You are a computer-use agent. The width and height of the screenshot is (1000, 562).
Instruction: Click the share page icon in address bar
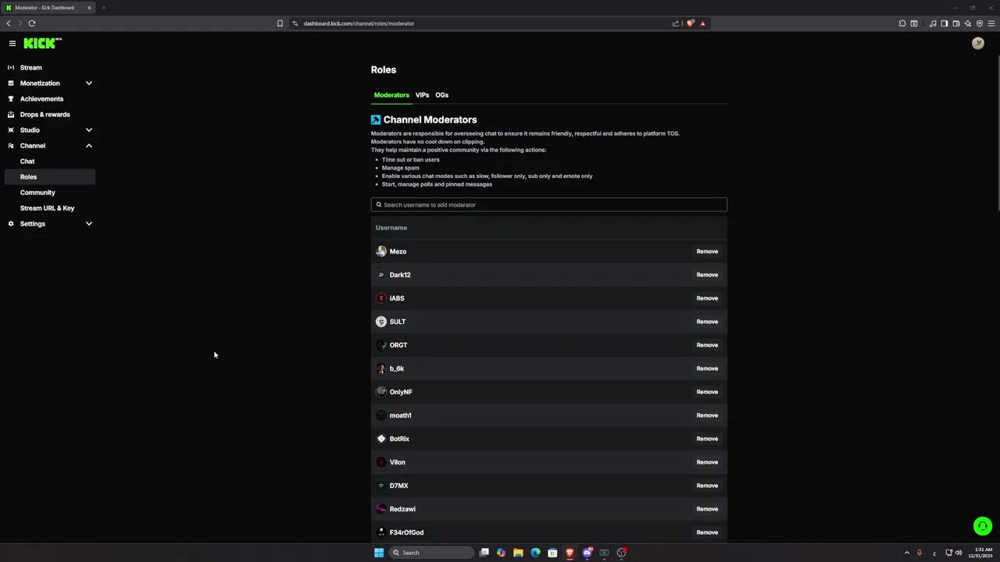pos(676,23)
